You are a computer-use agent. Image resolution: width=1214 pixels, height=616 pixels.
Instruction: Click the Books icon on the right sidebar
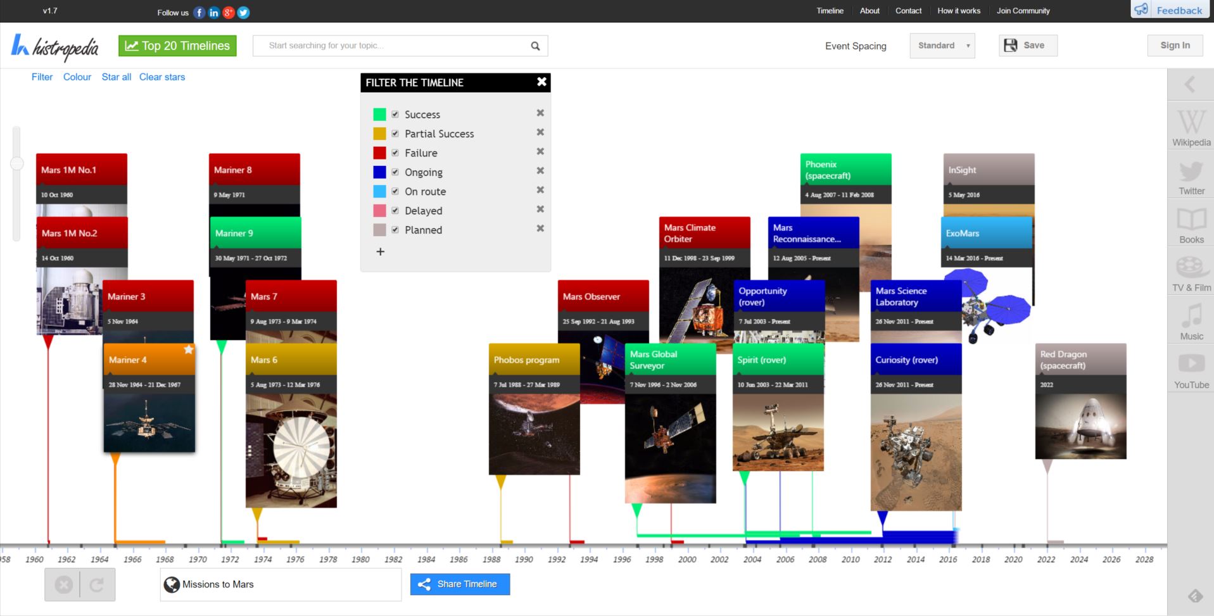[x=1190, y=223]
